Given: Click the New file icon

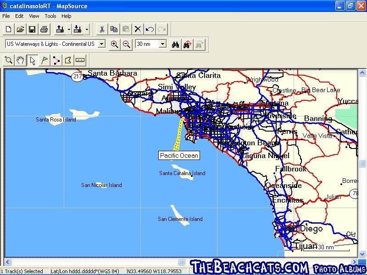Looking at the screenshot, I should tap(9, 29).
